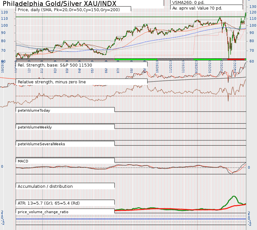
Task: Click the Relative strength, minus zero line label
Action: pyautogui.click(x=52, y=82)
